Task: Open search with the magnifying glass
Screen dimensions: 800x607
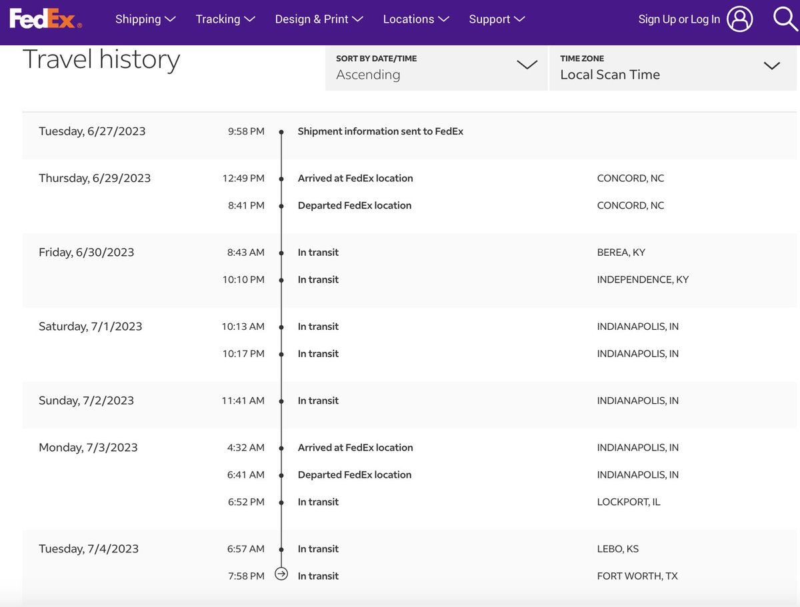Action: [x=785, y=19]
